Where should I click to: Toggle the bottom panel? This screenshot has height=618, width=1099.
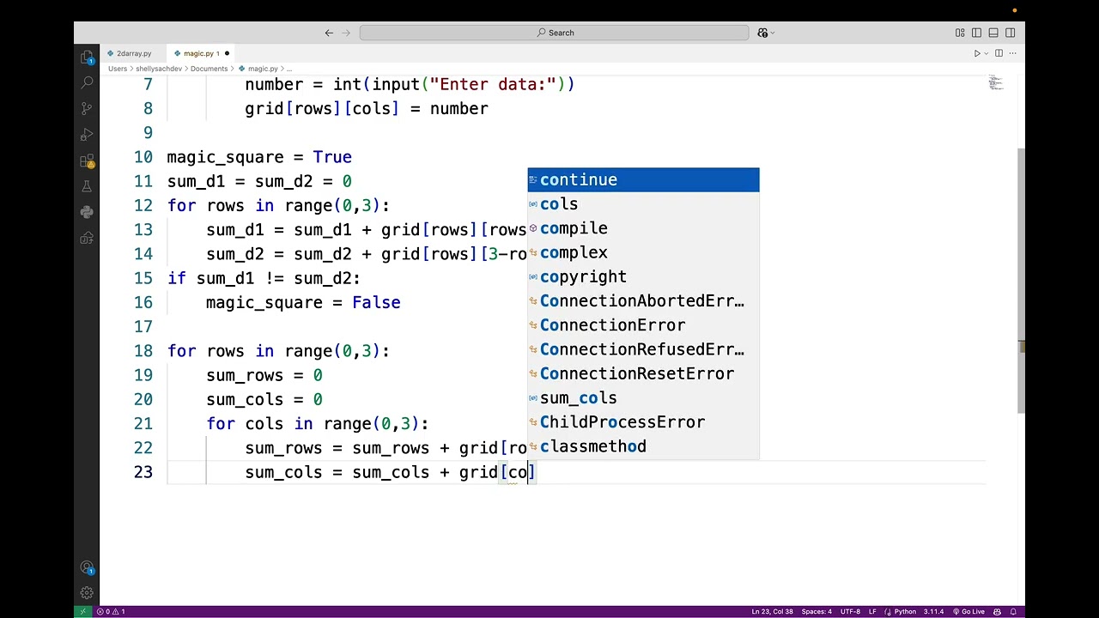(x=993, y=33)
